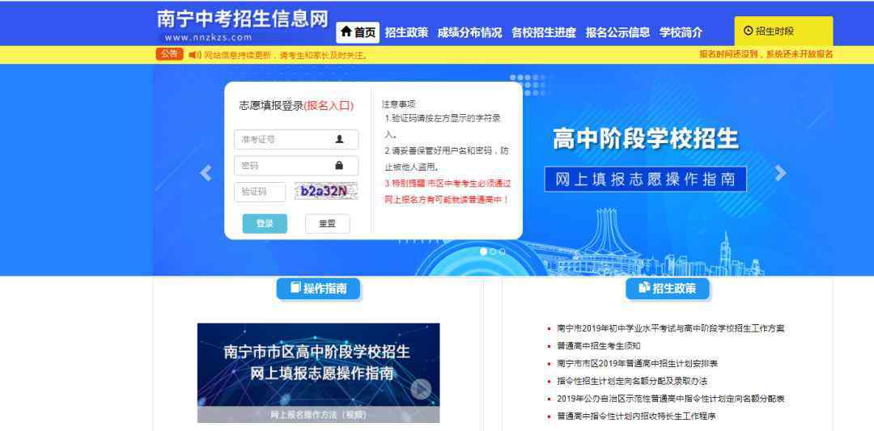Click the 登录 button
Image resolution: width=874 pixels, height=431 pixels.
[x=265, y=224]
